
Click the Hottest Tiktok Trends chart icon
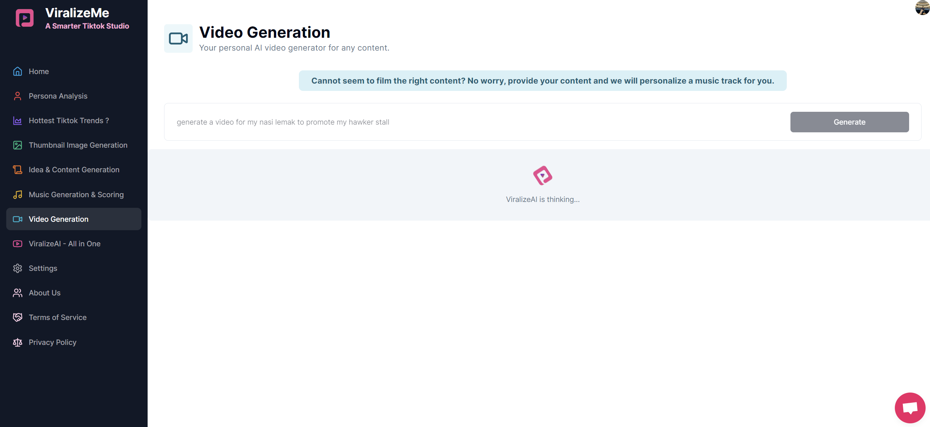tap(18, 121)
